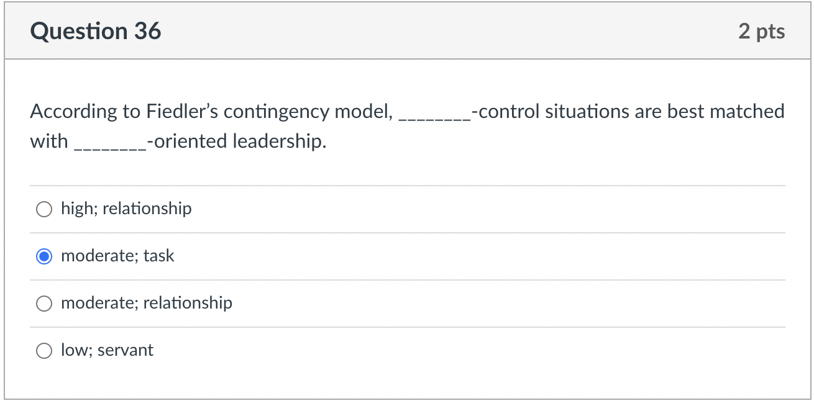Click the words "-control situations" in the prompt
The height and width of the screenshot is (411, 814).
pyautogui.click(x=551, y=112)
